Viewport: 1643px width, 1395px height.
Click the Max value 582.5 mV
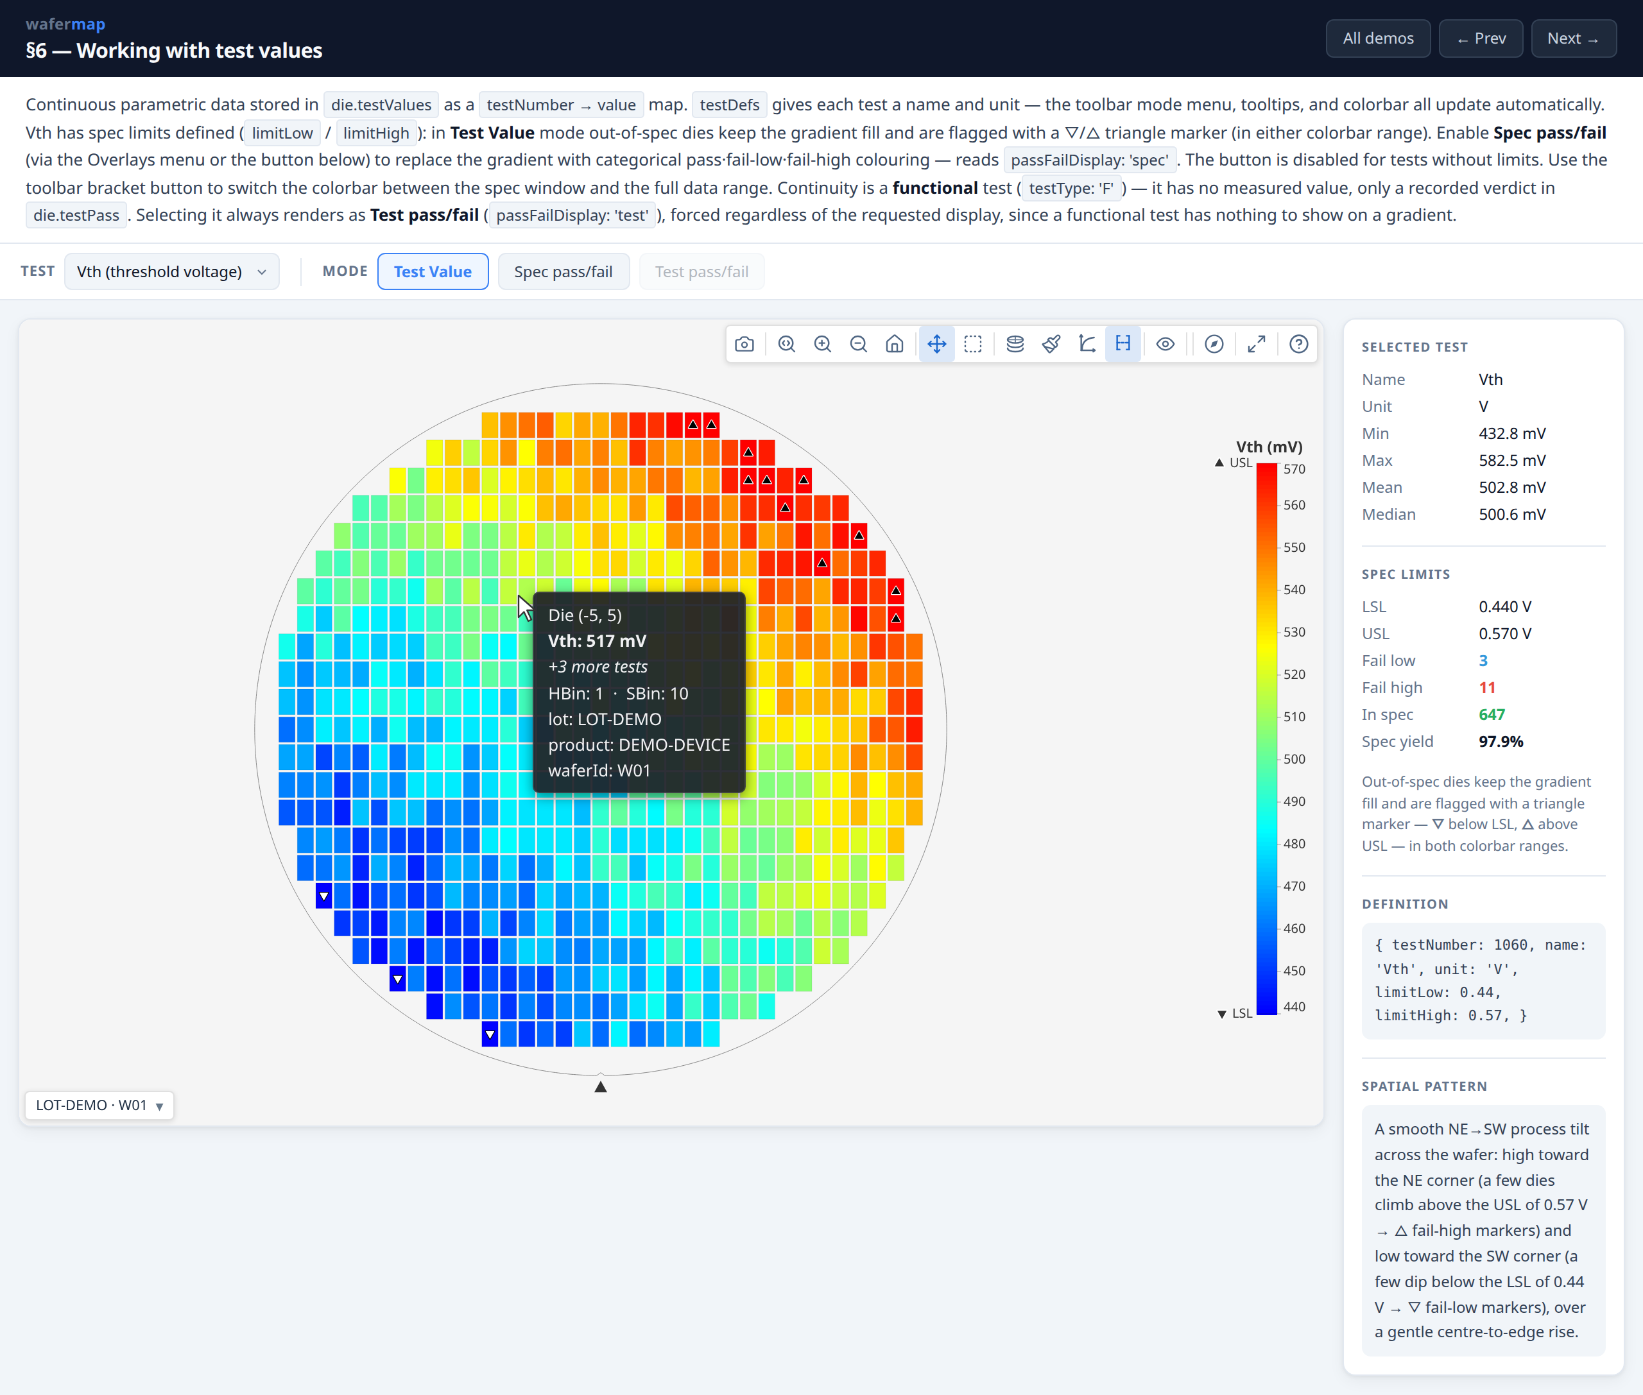[1513, 460]
